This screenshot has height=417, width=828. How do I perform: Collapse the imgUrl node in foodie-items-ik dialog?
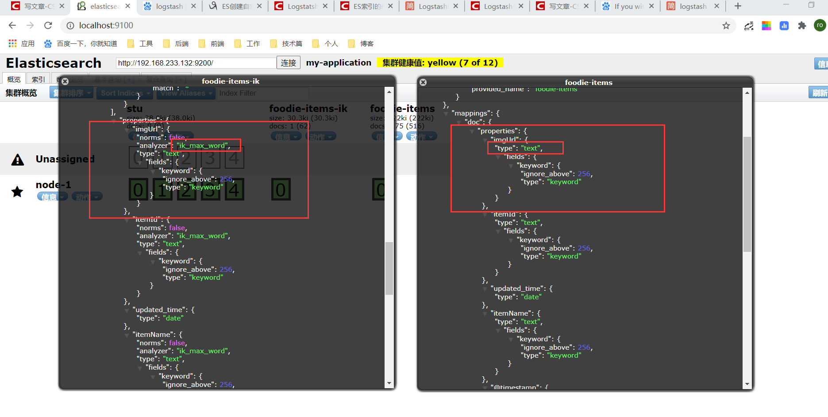[127, 130]
